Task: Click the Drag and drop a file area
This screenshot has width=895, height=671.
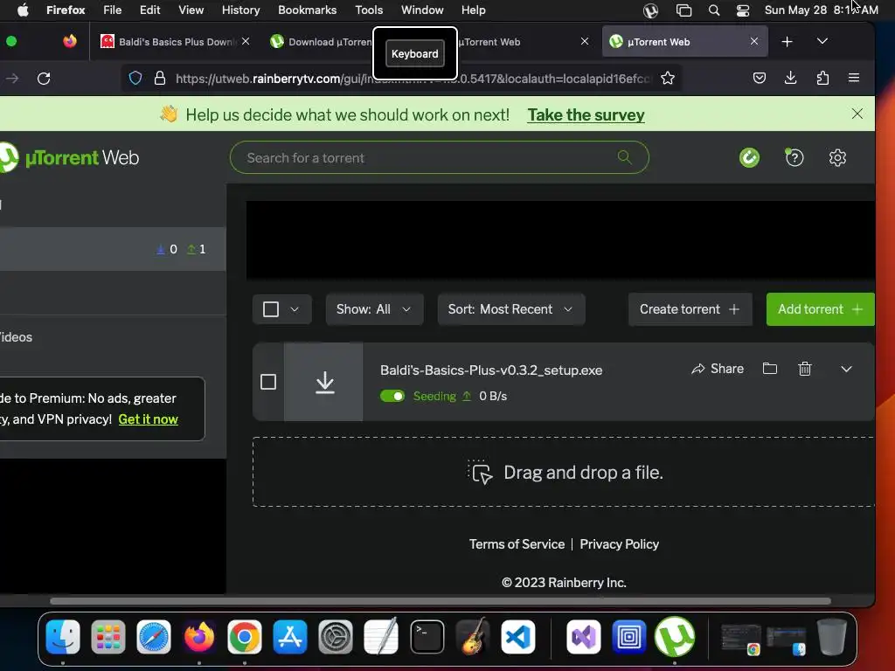Action: [x=564, y=473]
